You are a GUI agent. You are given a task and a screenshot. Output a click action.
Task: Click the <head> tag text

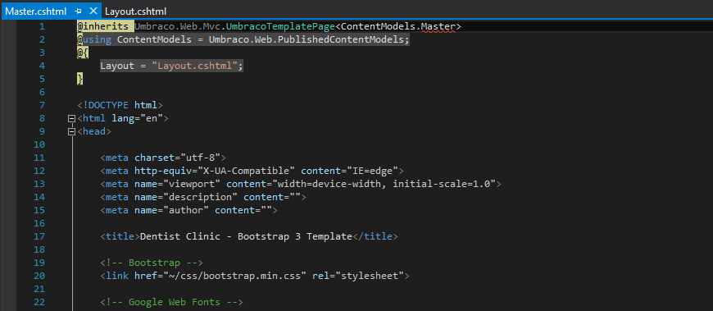94,131
